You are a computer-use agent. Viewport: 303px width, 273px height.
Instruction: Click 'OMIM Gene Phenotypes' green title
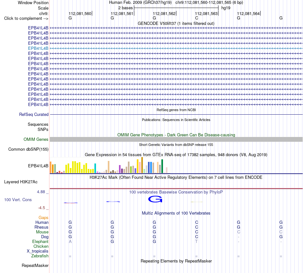[176, 135]
